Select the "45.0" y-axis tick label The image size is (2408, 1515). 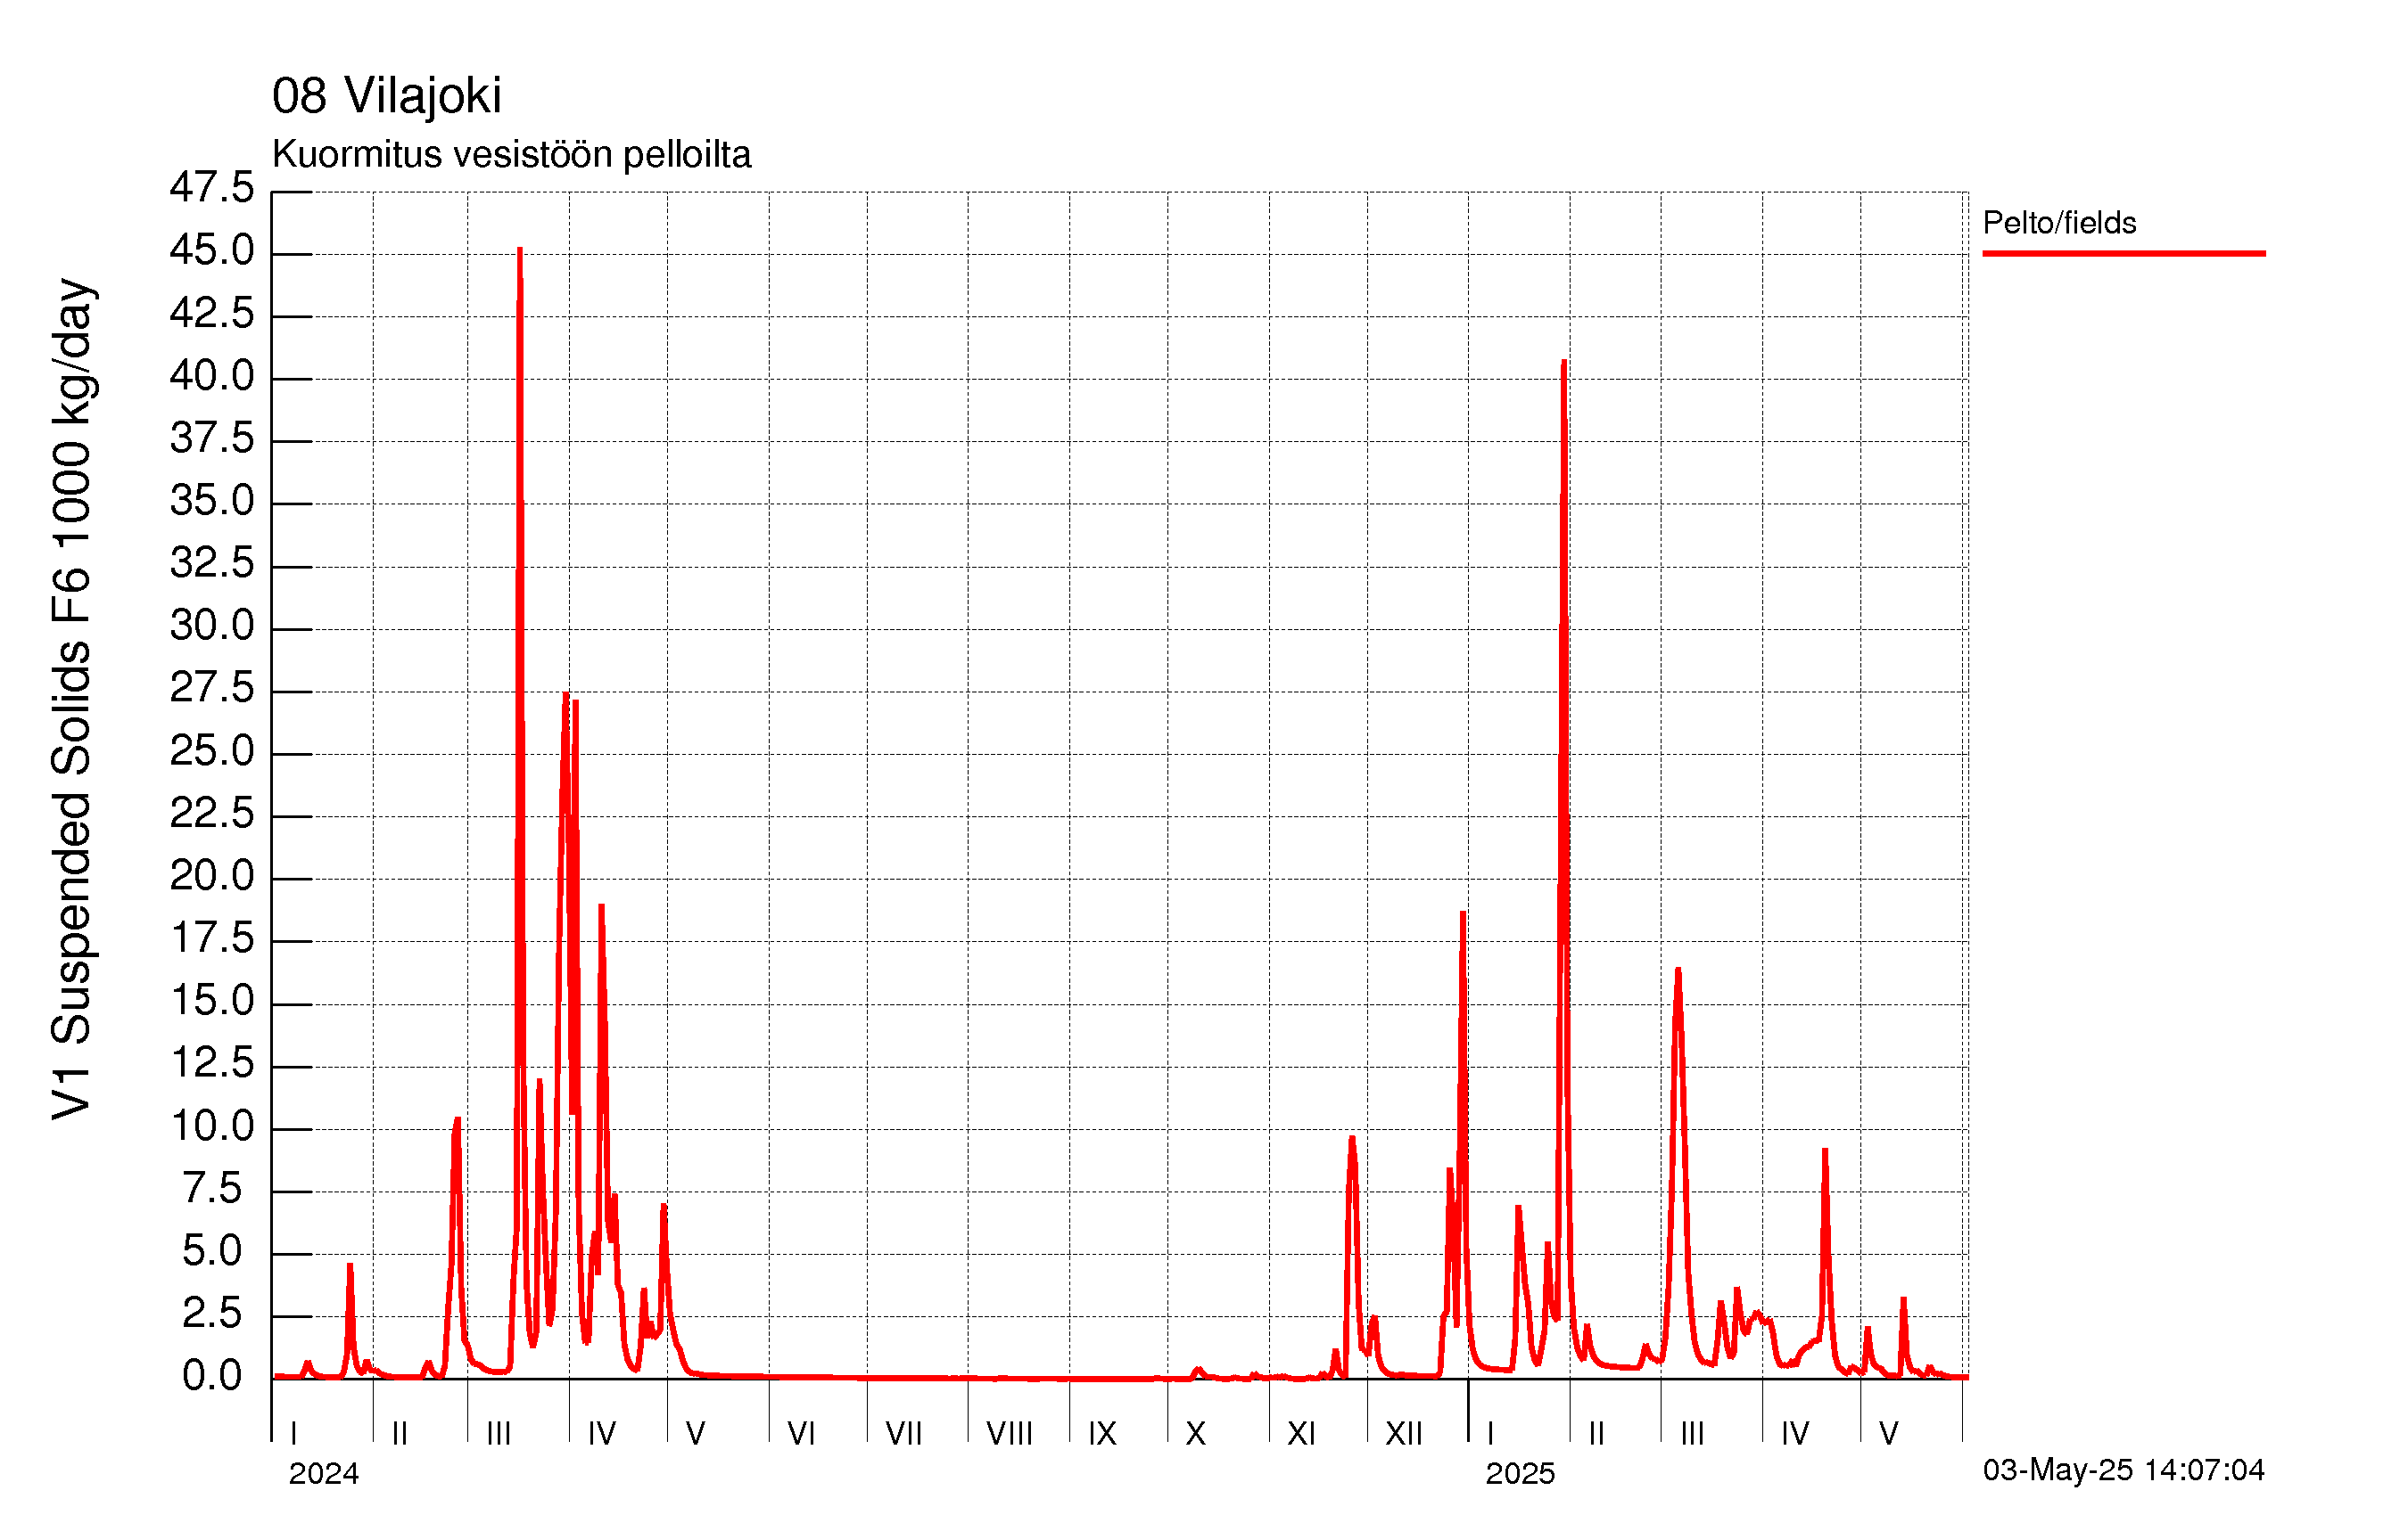[x=212, y=250]
